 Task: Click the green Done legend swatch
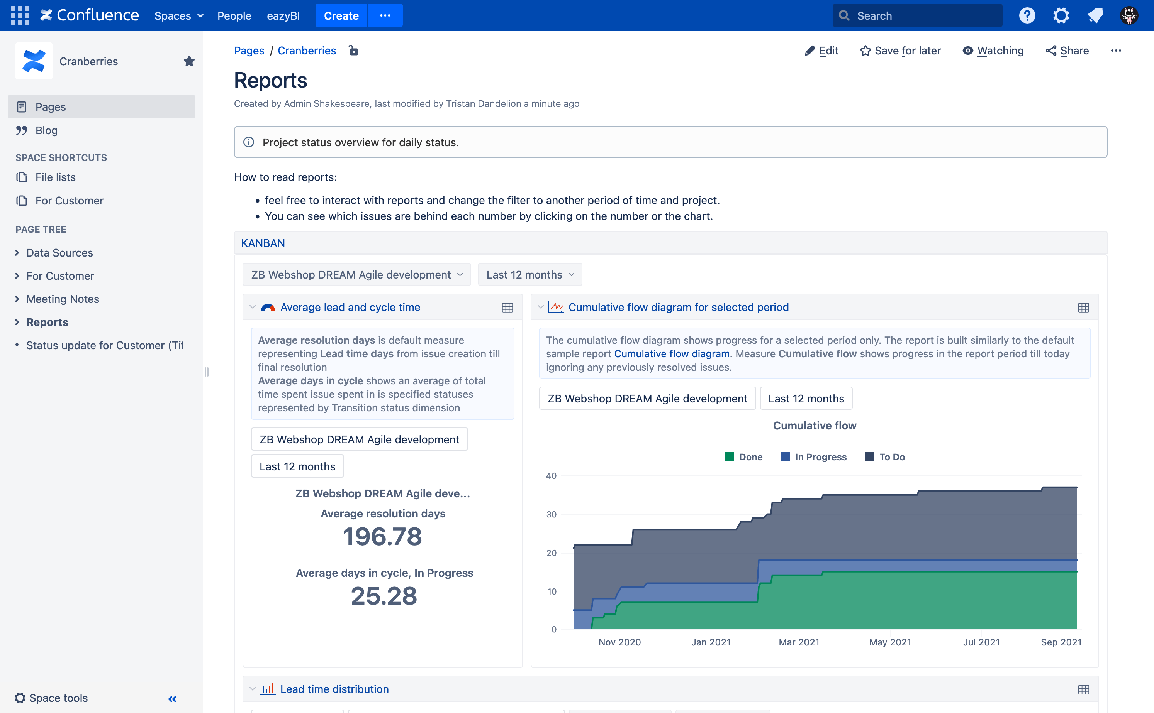coord(730,456)
